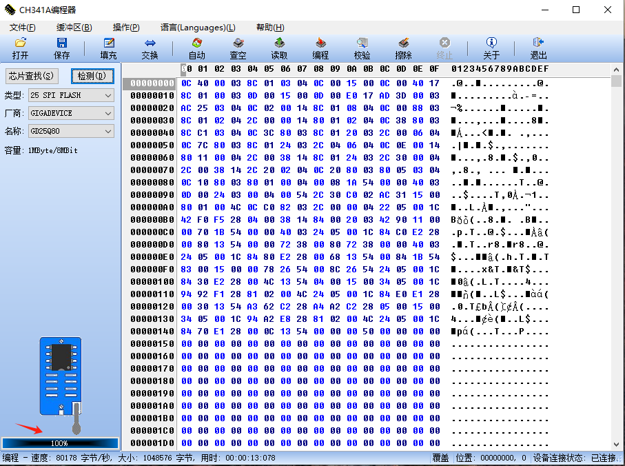Viewport: 625px width, 466px height.
Task: Select address row 000000A0
Action: pyautogui.click(x=152, y=207)
